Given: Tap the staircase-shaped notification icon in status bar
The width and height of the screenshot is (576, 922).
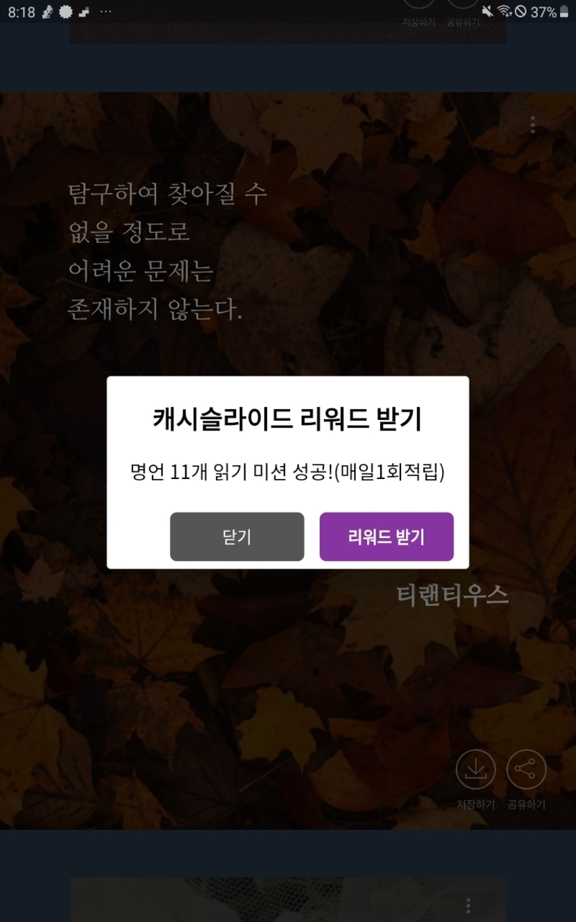Looking at the screenshot, I should [x=84, y=12].
